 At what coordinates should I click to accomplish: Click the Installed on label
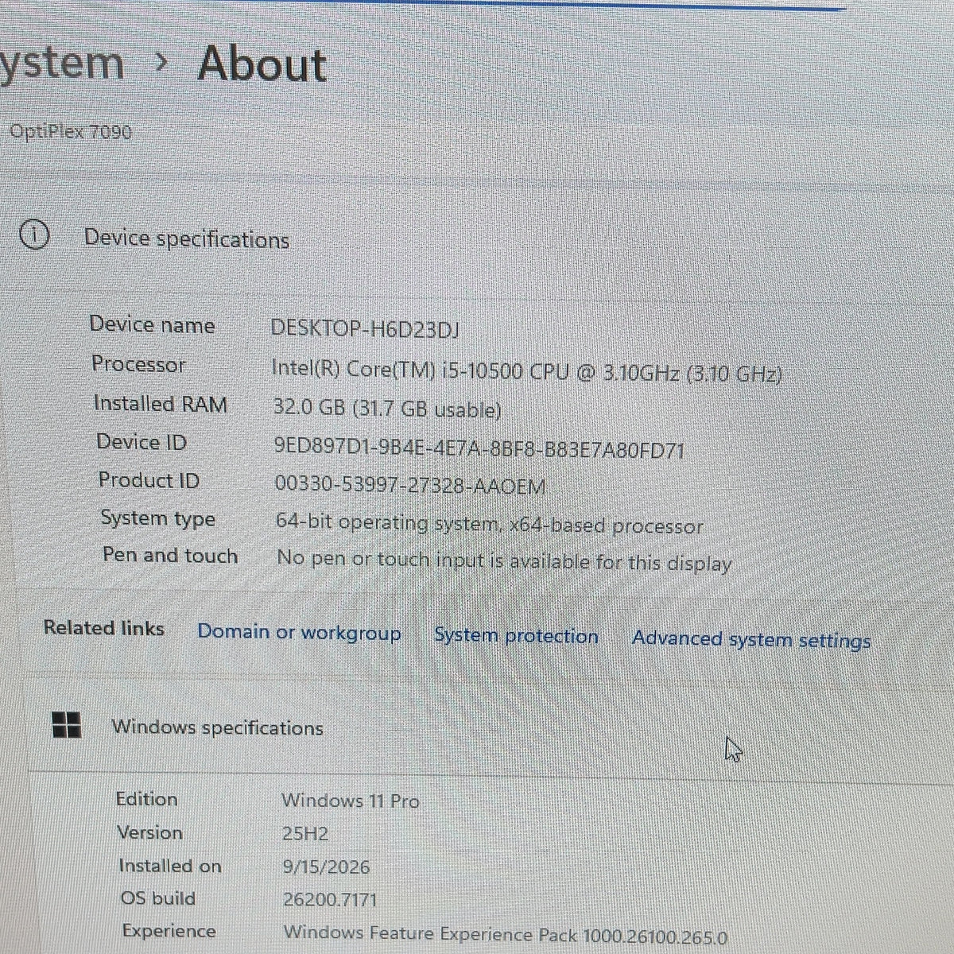click(x=169, y=865)
